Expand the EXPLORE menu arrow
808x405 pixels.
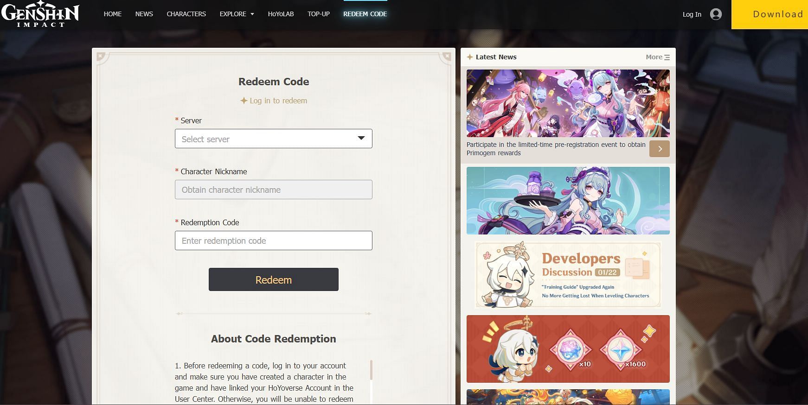pos(252,14)
